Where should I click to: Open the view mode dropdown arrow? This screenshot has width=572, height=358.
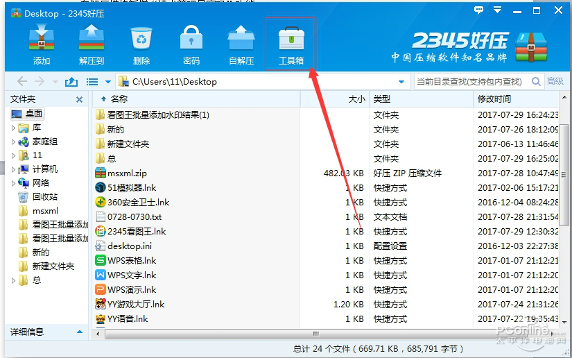108,82
